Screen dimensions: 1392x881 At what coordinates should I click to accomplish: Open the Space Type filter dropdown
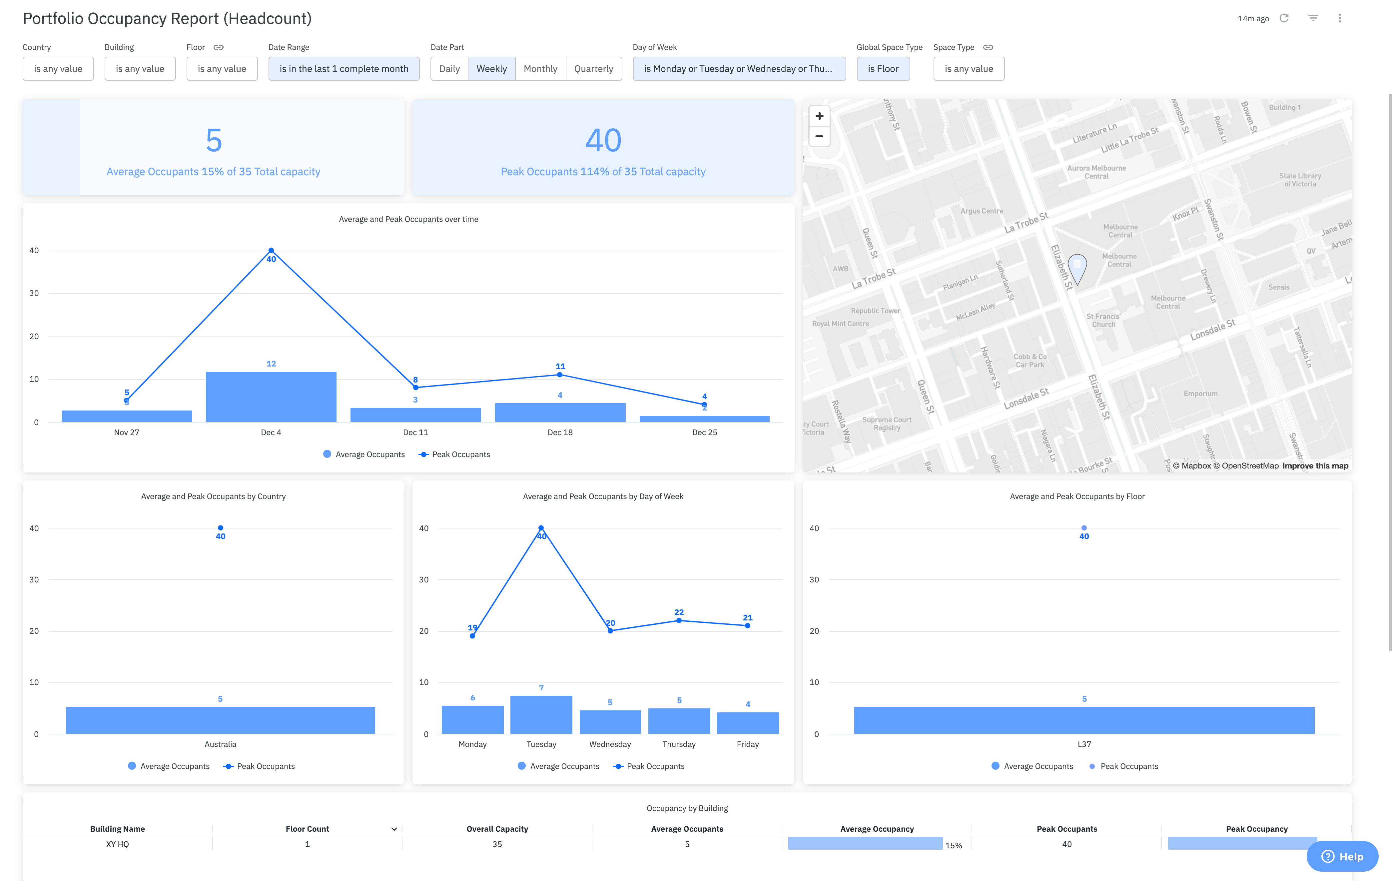(969, 69)
